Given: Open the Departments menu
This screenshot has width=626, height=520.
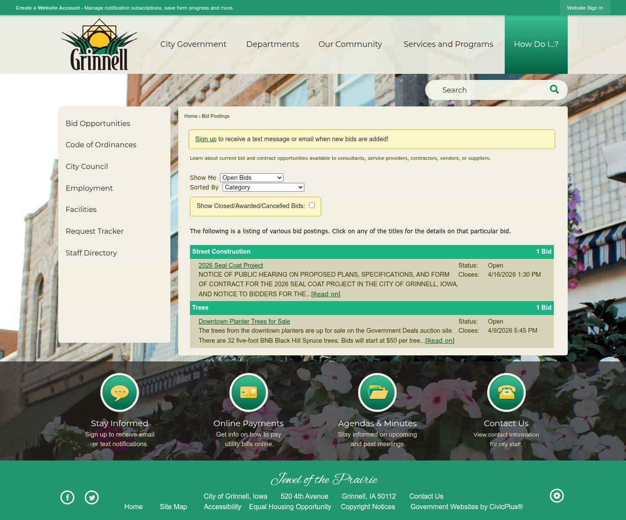Looking at the screenshot, I should tap(273, 44).
